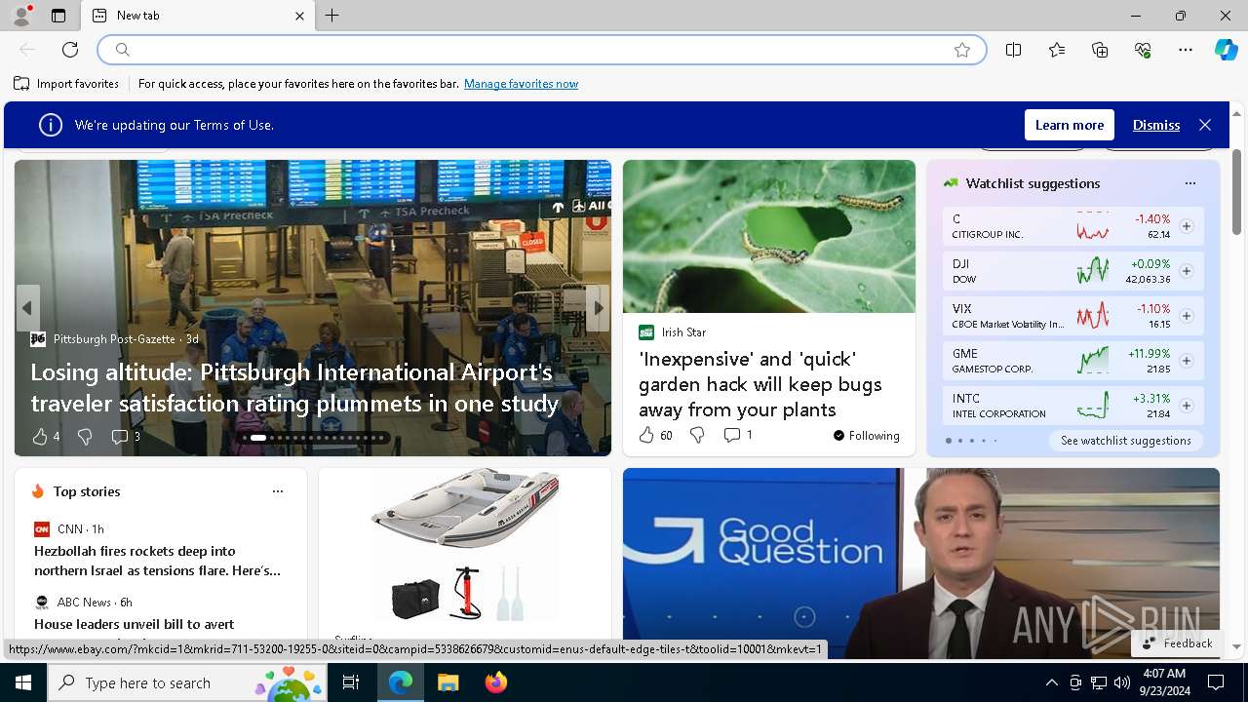Open the tab actions menu icon
1248x702 pixels.
pyautogui.click(x=58, y=16)
